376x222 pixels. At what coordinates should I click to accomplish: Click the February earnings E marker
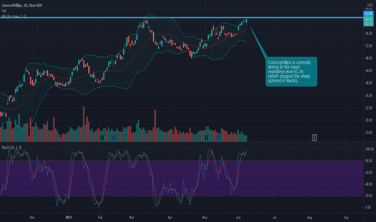(102, 138)
